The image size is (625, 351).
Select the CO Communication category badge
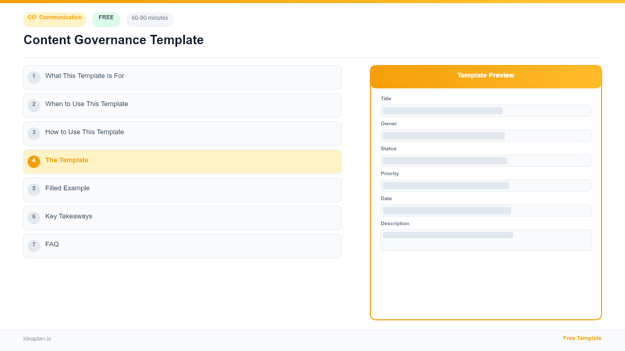[x=54, y=19]
